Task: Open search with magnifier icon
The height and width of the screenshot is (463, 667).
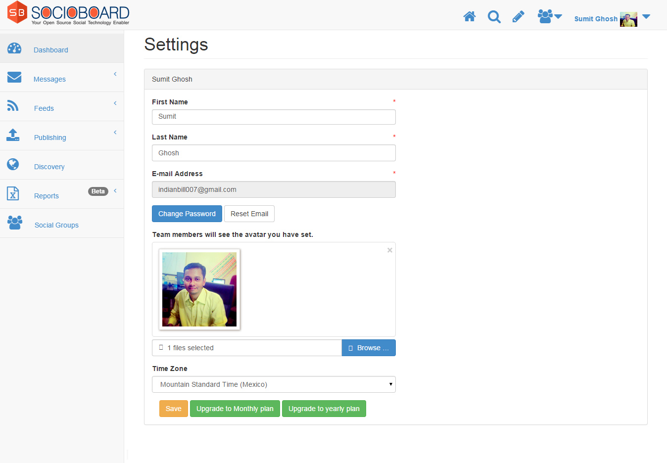Action: click(494, 17)
